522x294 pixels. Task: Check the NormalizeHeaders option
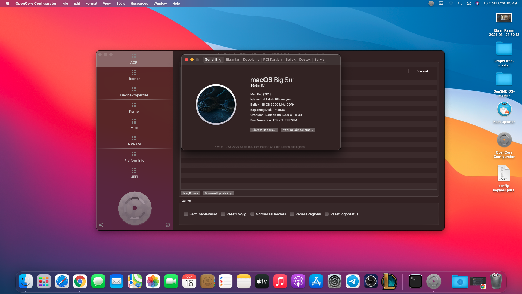[252, 214]
